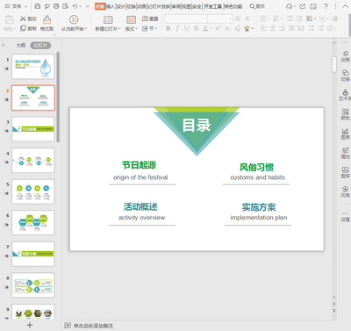351x331 pixels.
Task: Select the Format Painter (格式刷) tool
Action: tap(47, 23)
